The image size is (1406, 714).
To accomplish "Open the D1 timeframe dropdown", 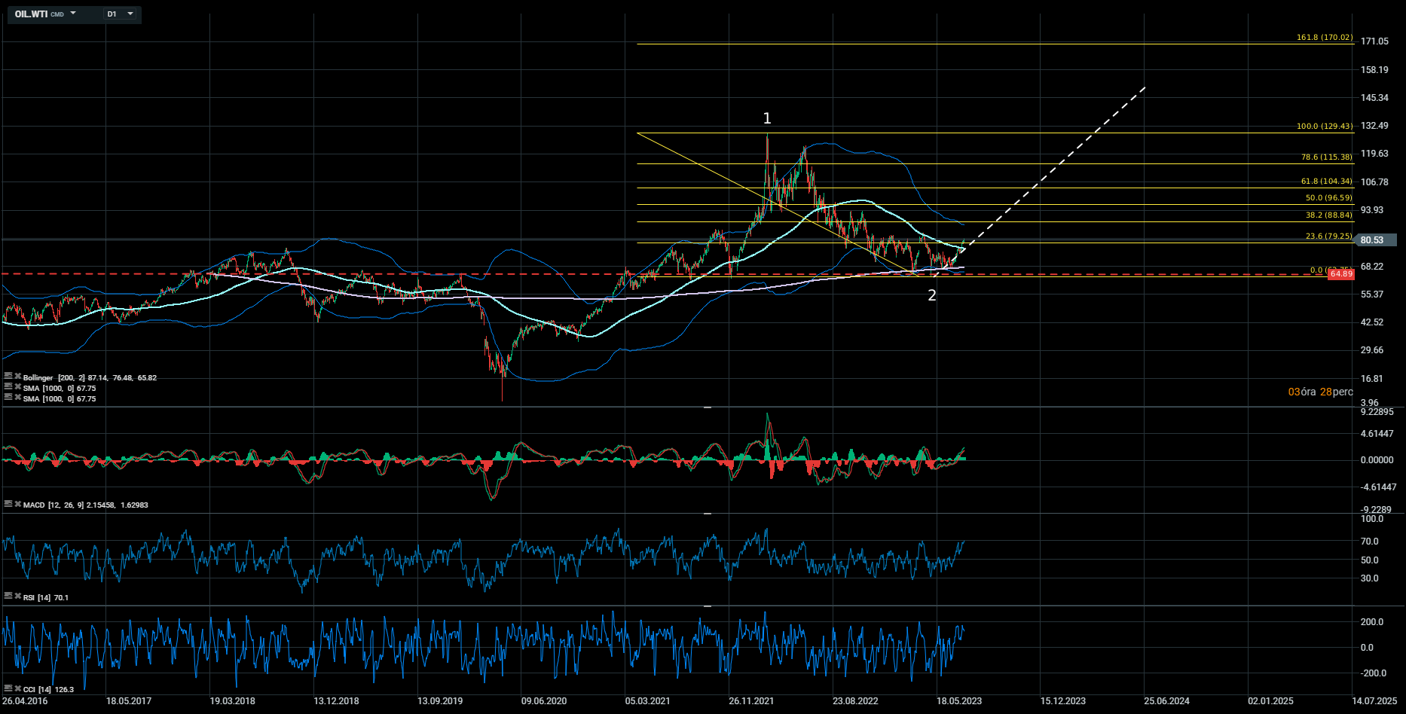I will [121, 14].
